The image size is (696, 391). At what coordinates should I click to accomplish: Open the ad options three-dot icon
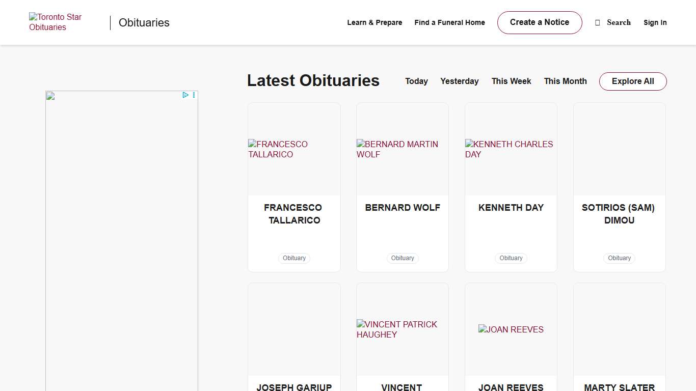click(x=194, y=95)
